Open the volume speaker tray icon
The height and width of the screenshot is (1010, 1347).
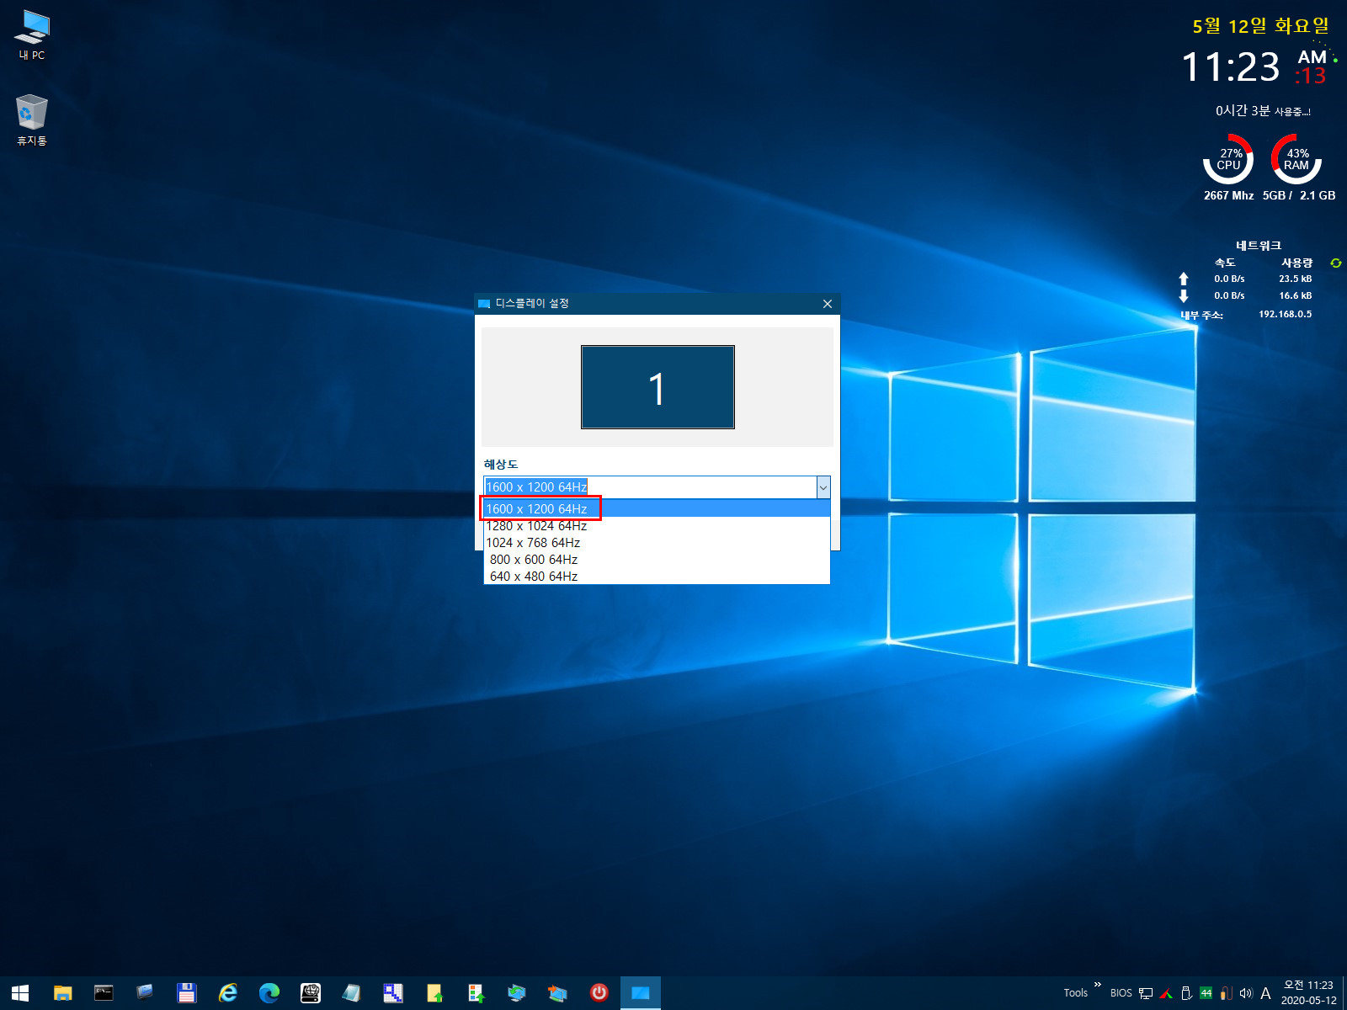1246,993
